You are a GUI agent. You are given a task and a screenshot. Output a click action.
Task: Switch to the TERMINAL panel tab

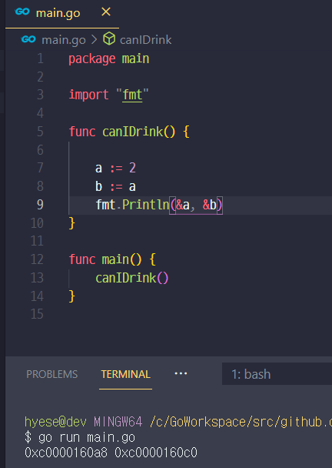pyautogui.click(x=125, y=374)
